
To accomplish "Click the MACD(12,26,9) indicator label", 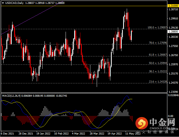I will tap(11, 96).
